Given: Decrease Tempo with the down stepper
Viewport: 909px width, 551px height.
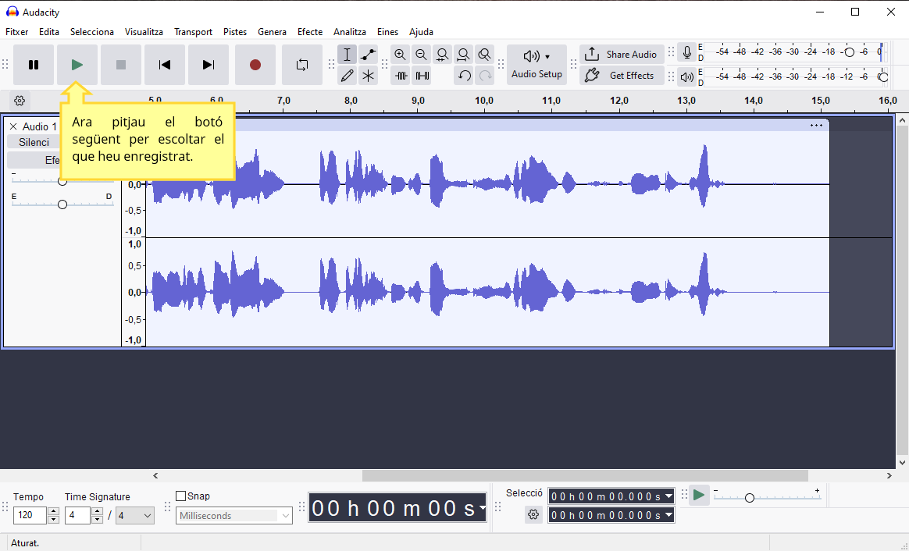Looking at the screenshot, I should [x=53, y=519].
